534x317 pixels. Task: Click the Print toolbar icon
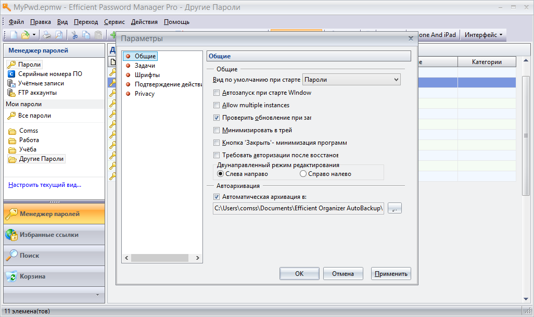[47, 35]
